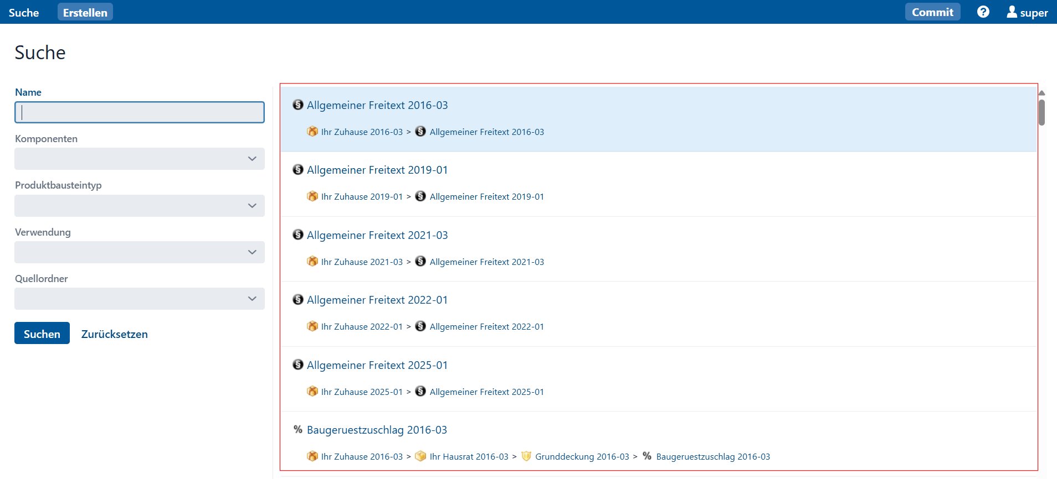Open the Quellordner dropdown
This screenshot has width=1057, height=479.
click(x=140, y=299)
